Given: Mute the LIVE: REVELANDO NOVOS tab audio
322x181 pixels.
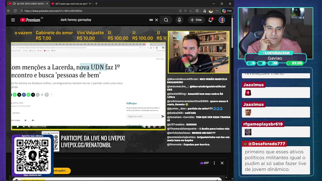Looking at the screenshot, I should click(x=14, y=4).
